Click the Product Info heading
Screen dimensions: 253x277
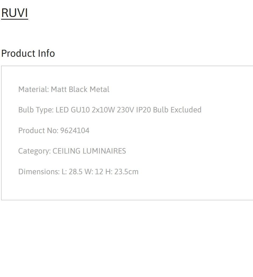(28, 53)
